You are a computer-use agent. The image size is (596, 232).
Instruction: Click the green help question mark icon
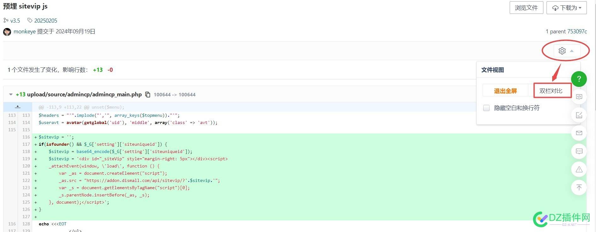pos(579,79)
